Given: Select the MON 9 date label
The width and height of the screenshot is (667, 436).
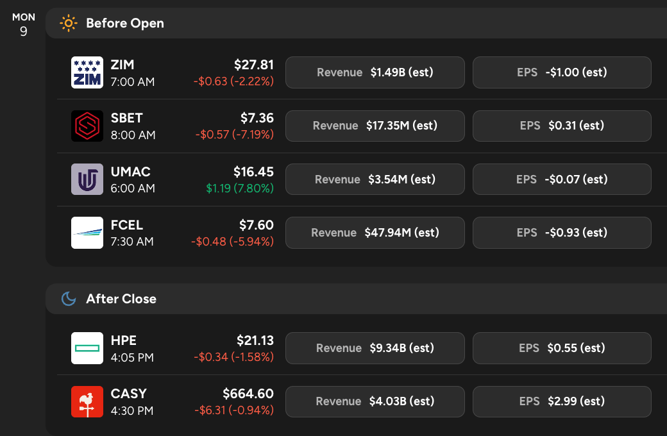Looking at the screenshot, I should pos(24,24).
